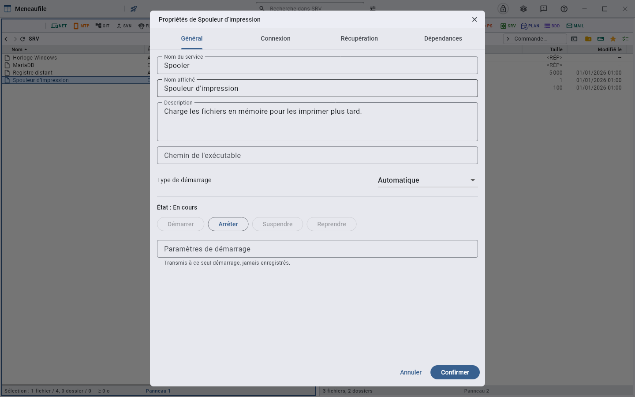
Task: Click the Nom affiché field
Action: [x=317, y=88]
